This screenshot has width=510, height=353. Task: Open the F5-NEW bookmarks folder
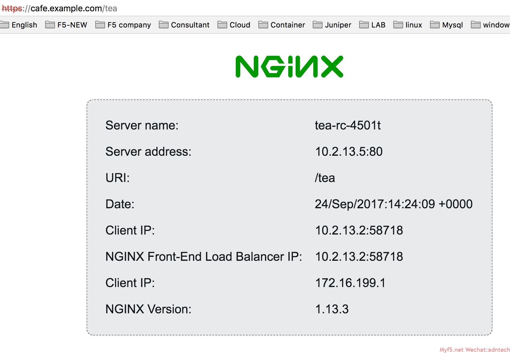(66, 25)
